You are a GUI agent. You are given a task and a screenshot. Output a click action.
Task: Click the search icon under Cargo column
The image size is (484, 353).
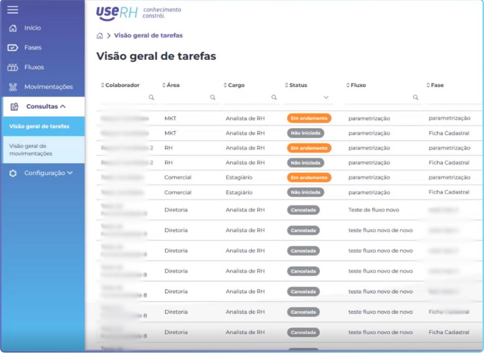(274, 97)
